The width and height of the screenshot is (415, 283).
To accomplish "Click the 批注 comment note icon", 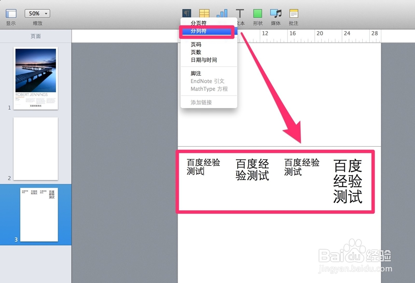I will (293, 14).
